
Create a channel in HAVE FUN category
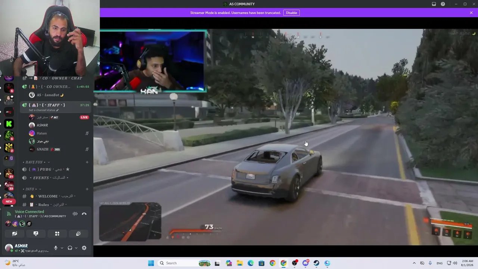[87, 162]
